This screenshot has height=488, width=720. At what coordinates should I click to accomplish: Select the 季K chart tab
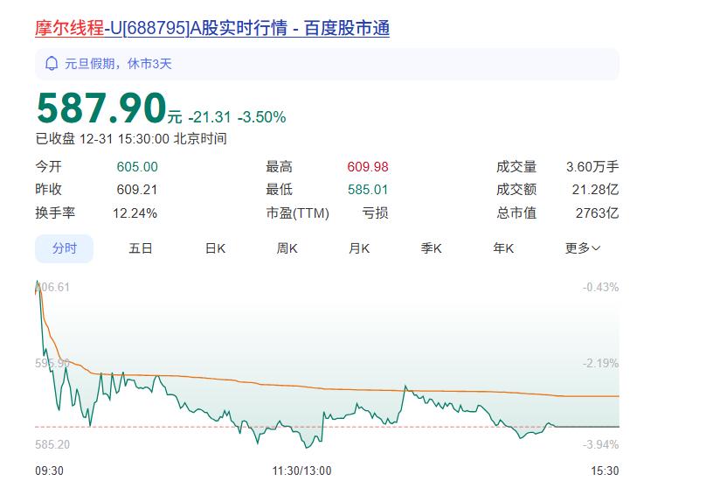pos(431,248)
